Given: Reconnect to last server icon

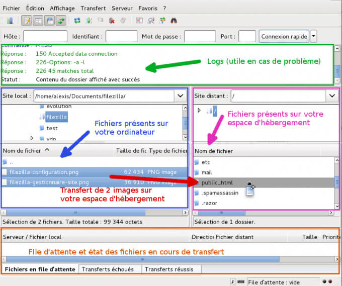Looking at the screenshot, I should point(123,21).
